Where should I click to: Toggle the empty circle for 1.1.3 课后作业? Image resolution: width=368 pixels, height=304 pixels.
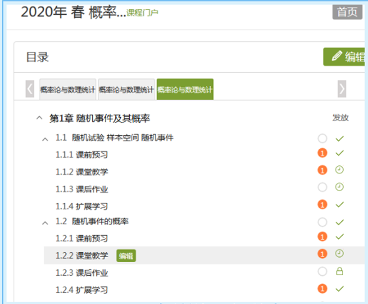[322, 188]
